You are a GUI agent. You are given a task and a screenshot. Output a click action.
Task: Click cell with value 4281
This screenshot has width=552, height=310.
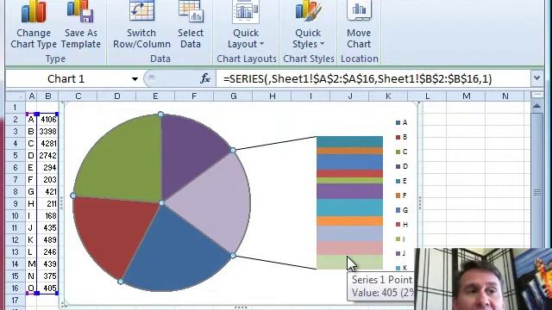[48, 144]
